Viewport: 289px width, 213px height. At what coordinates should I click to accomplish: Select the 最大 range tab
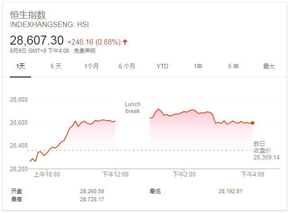pyautogui.click(x=269, y=66)
